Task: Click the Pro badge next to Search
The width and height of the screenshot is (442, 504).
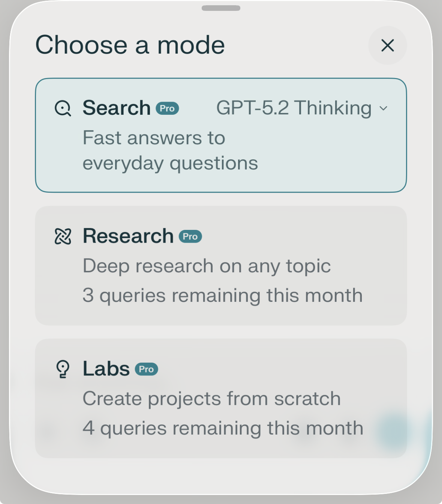Action: tap(167, 108)
